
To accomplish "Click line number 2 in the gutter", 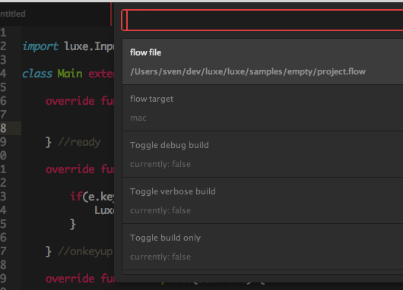I will (x=3, y=46).
